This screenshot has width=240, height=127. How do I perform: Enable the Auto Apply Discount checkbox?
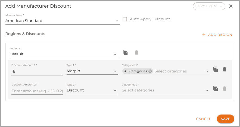click(125, 19)
